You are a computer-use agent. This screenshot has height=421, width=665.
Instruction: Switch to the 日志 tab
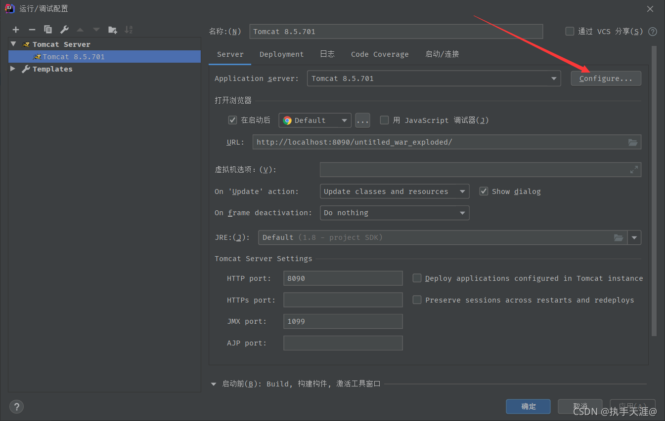[327, 54]
